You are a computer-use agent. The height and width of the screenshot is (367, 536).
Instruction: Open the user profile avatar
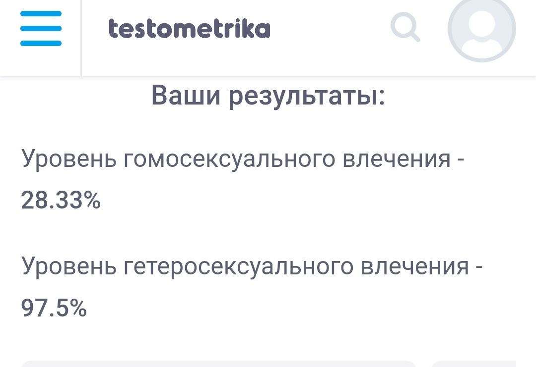click(481, 29)
